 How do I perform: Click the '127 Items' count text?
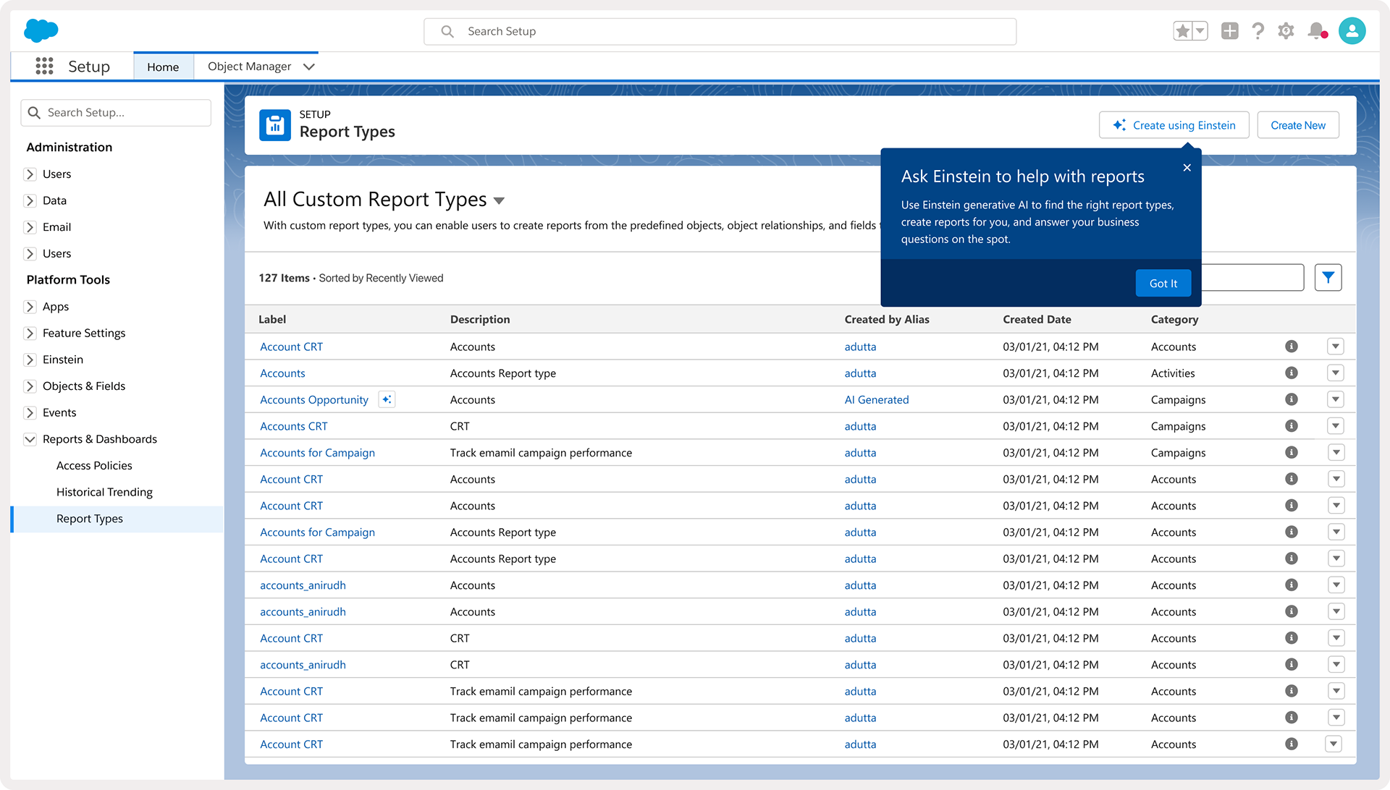coord(284,279)
